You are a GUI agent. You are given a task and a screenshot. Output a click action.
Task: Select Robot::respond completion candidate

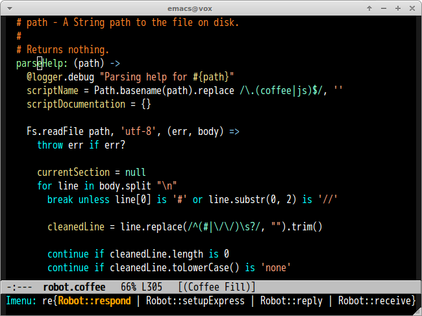coord(95,300)
